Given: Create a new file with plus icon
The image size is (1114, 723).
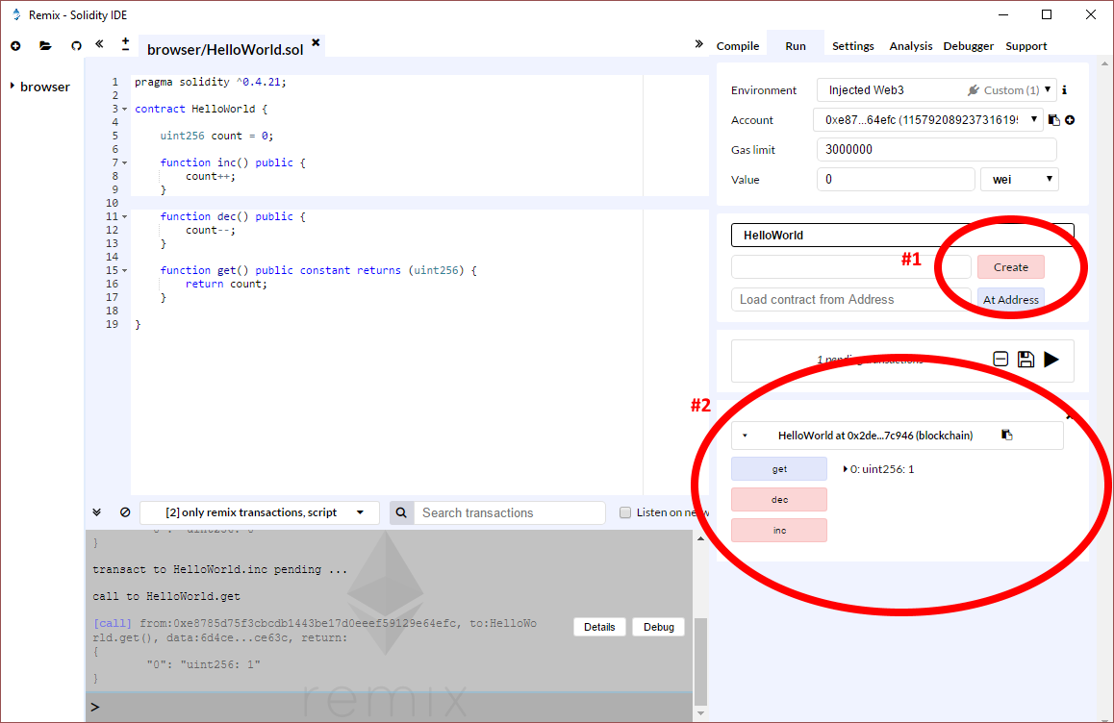Looking at the screenshot, I should (15, 46).
